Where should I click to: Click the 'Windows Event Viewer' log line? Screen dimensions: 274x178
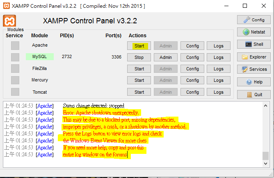pyautogui.click(x=105, y=141)
